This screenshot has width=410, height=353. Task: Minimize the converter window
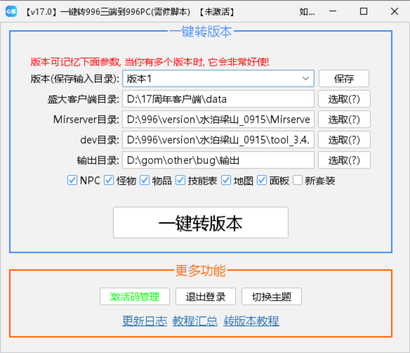coord(333,12)
